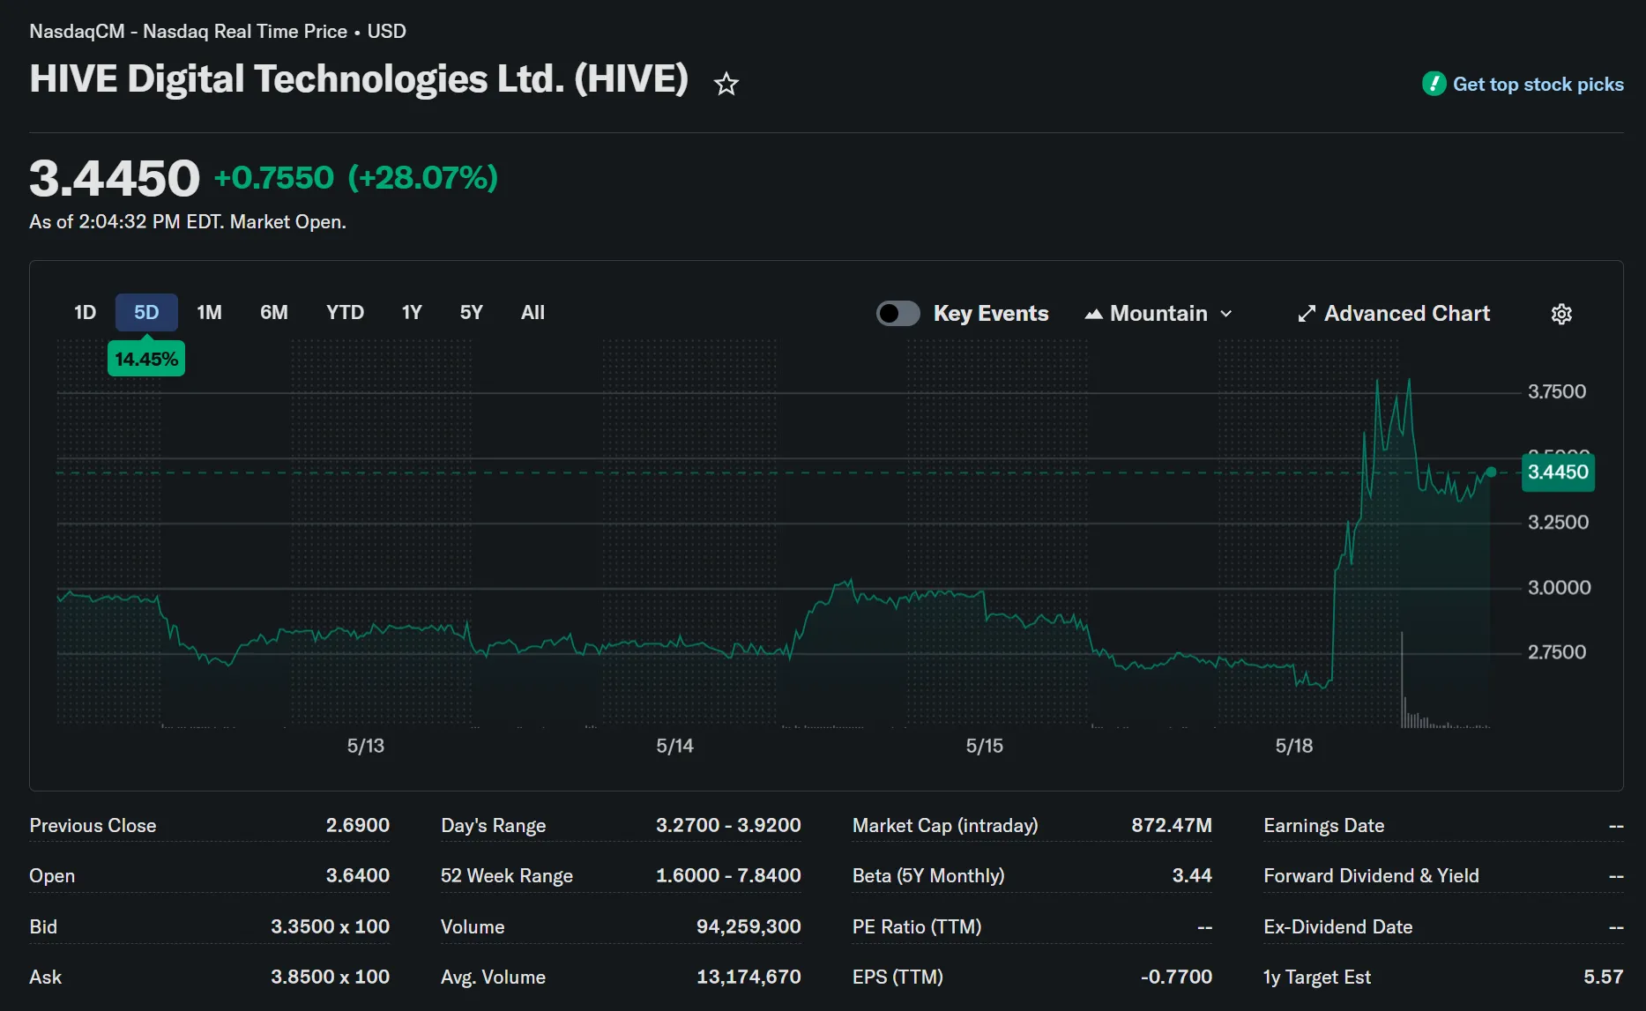Click the (+28.07%) percent change figure
Image resolution: width=1646 pixels, height=1011 pixels.
tap(423, 178)
